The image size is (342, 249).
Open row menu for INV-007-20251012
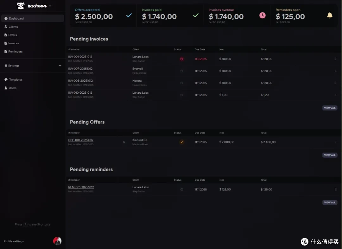(x=336, y=71)
